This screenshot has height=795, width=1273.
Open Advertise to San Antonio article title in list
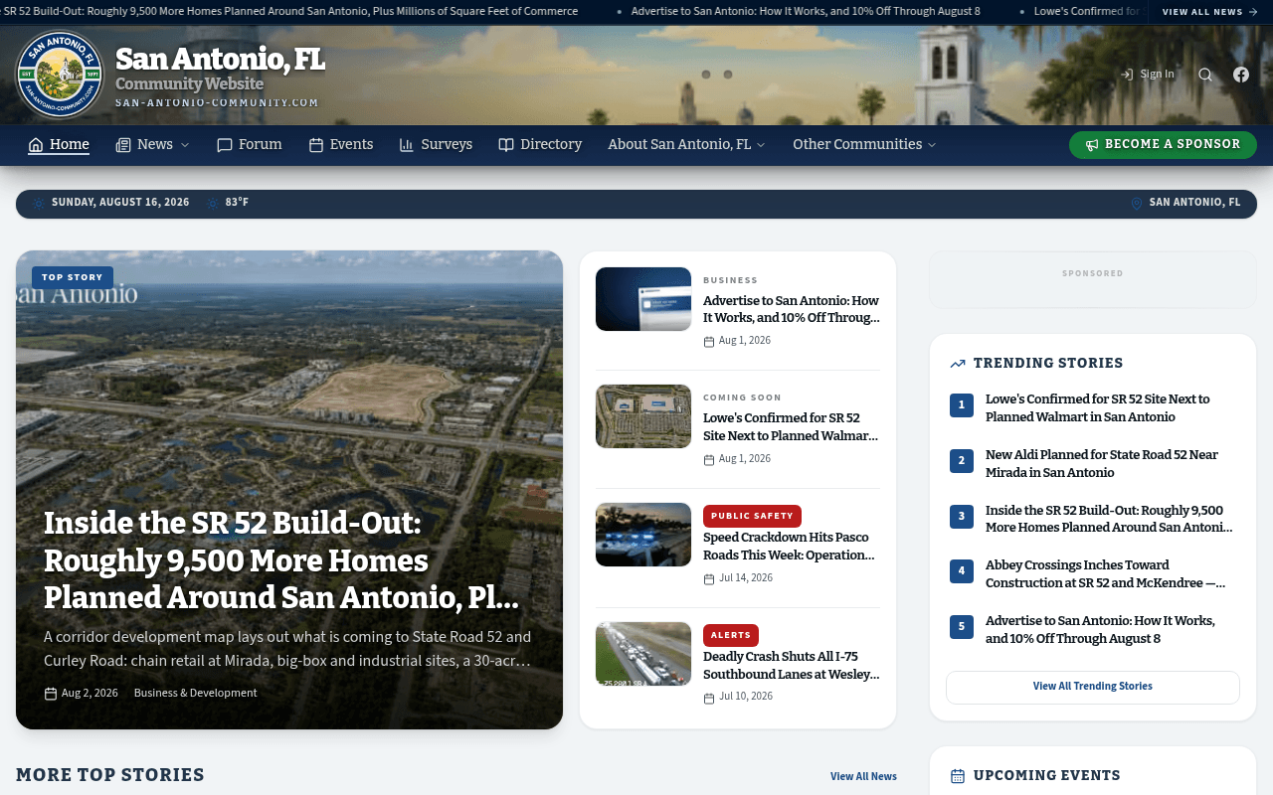[x=792, y=309]
